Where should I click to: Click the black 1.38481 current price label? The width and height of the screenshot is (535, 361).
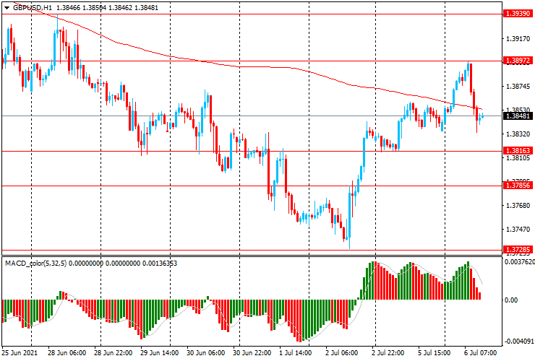pos(518,116)
